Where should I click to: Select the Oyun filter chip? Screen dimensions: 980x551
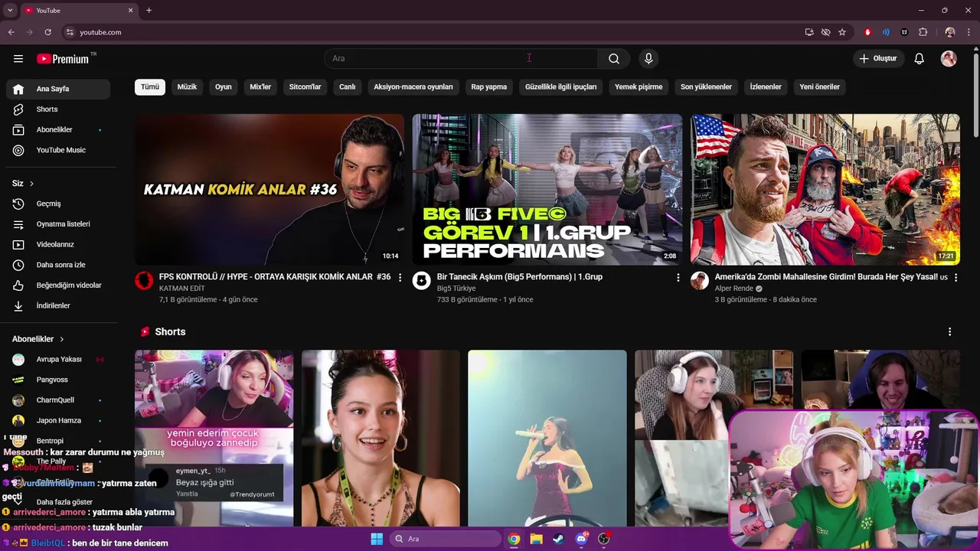coord(224,87)
